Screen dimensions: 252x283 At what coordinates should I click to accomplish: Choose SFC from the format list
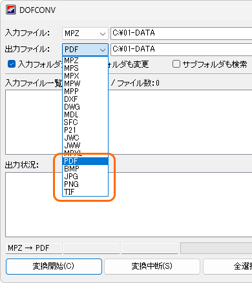[x=85, y=122]
